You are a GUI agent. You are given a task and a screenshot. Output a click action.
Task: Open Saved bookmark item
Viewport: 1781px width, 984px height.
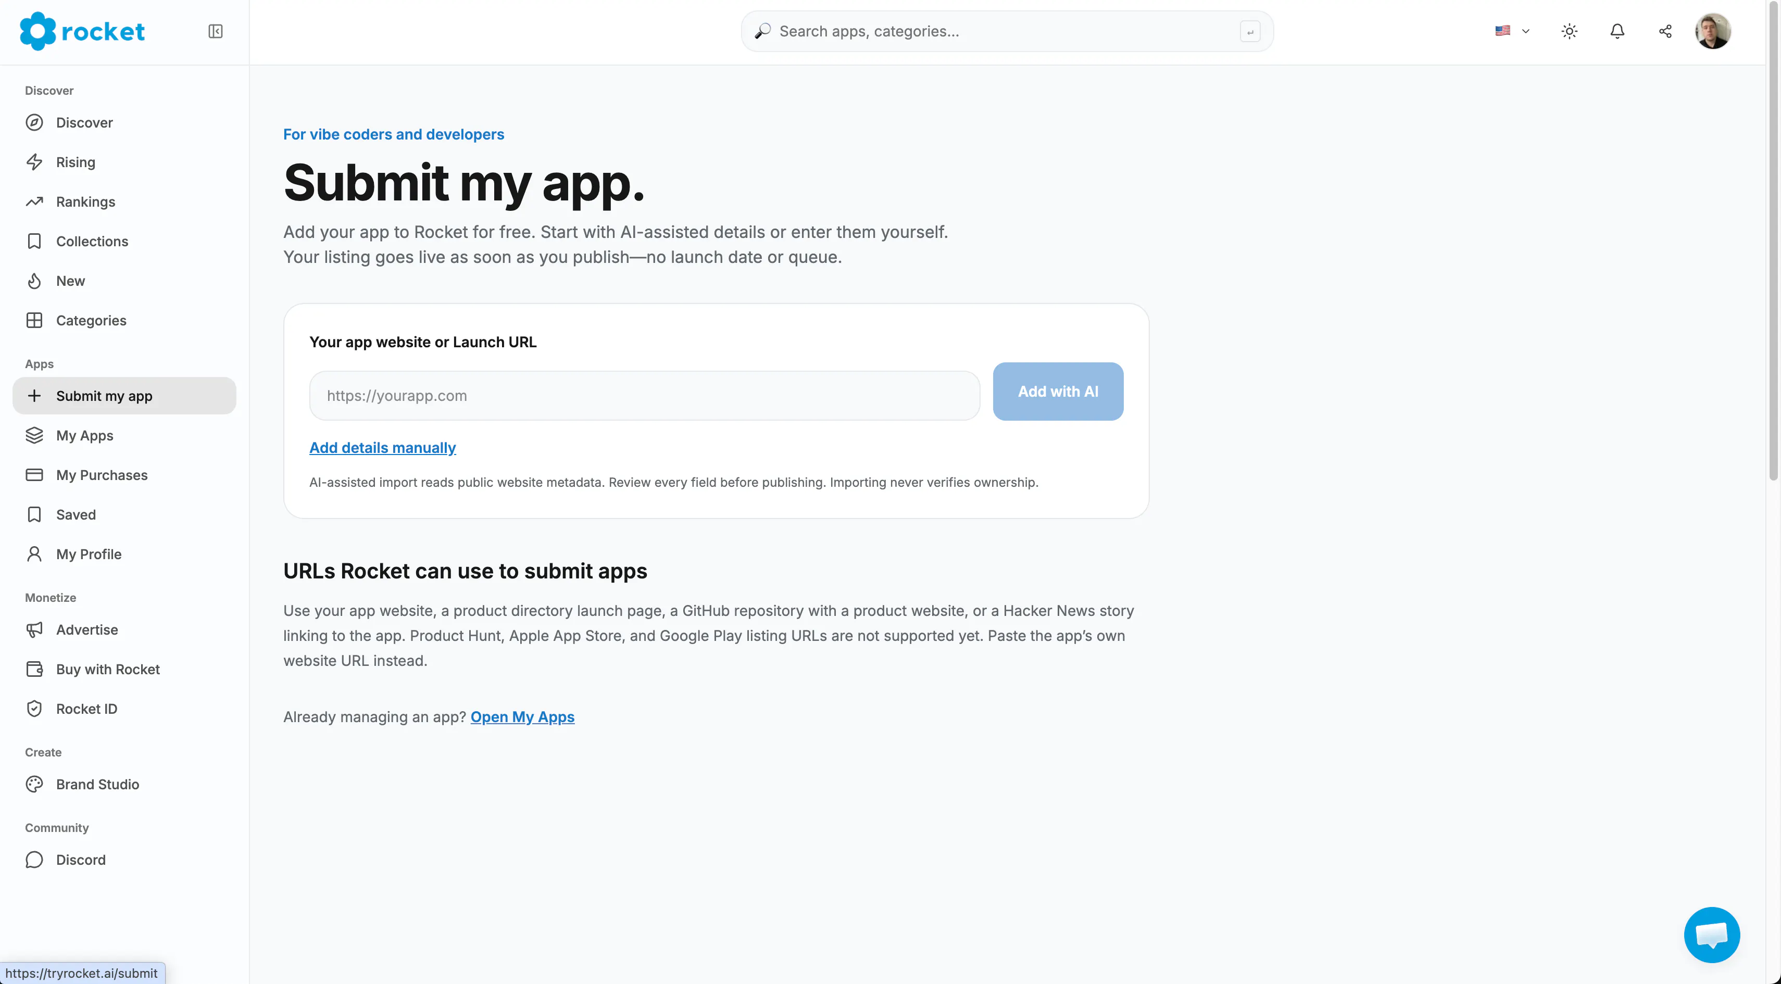click(124, 515)
